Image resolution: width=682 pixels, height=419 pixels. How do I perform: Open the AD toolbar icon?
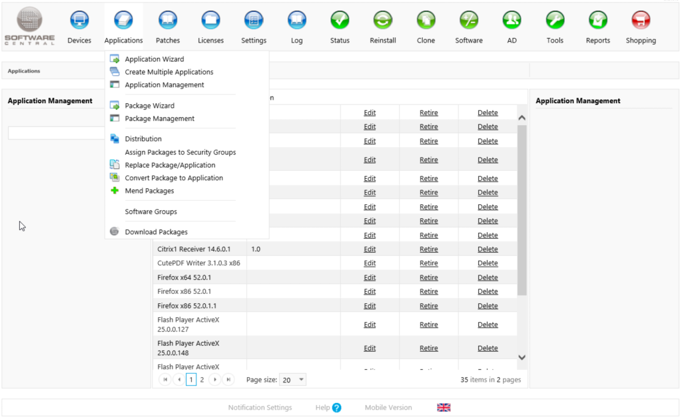[512, 20]
